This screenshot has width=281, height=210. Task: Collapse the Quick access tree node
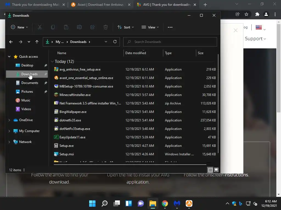(9, 57)
